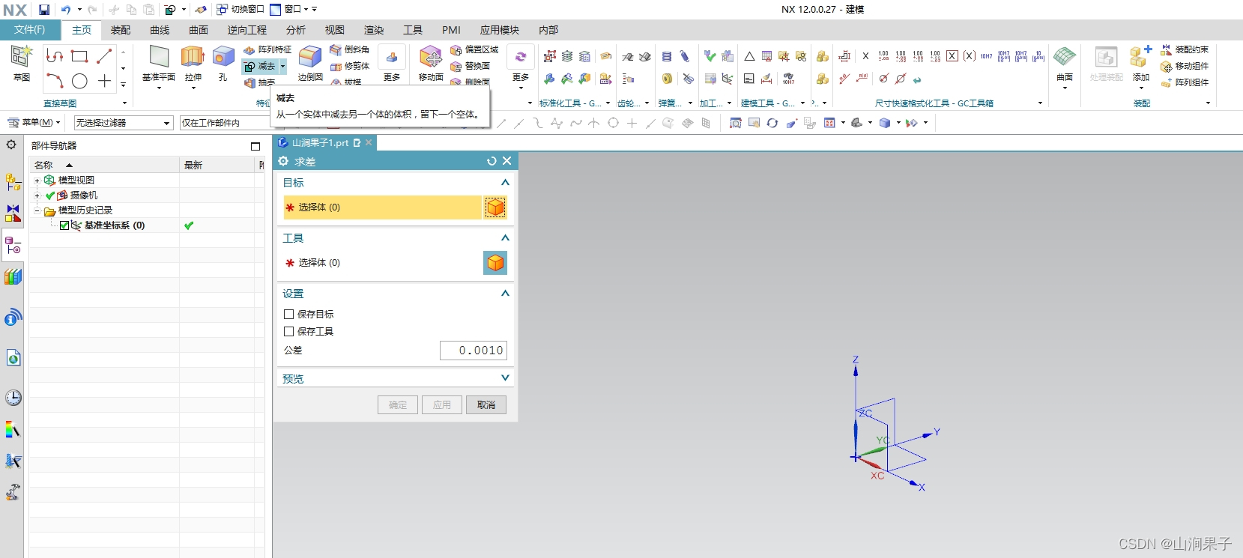Click the 取消 cancel button
The image size is (1243, 558).
(486, 405)
